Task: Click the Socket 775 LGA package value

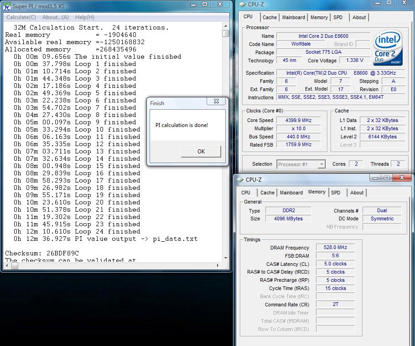Action: [x=323, y=52]
